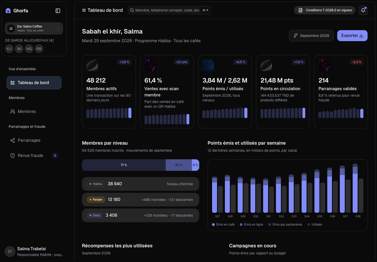
Task: Click the Exporter button
Action: coord(352,36)
